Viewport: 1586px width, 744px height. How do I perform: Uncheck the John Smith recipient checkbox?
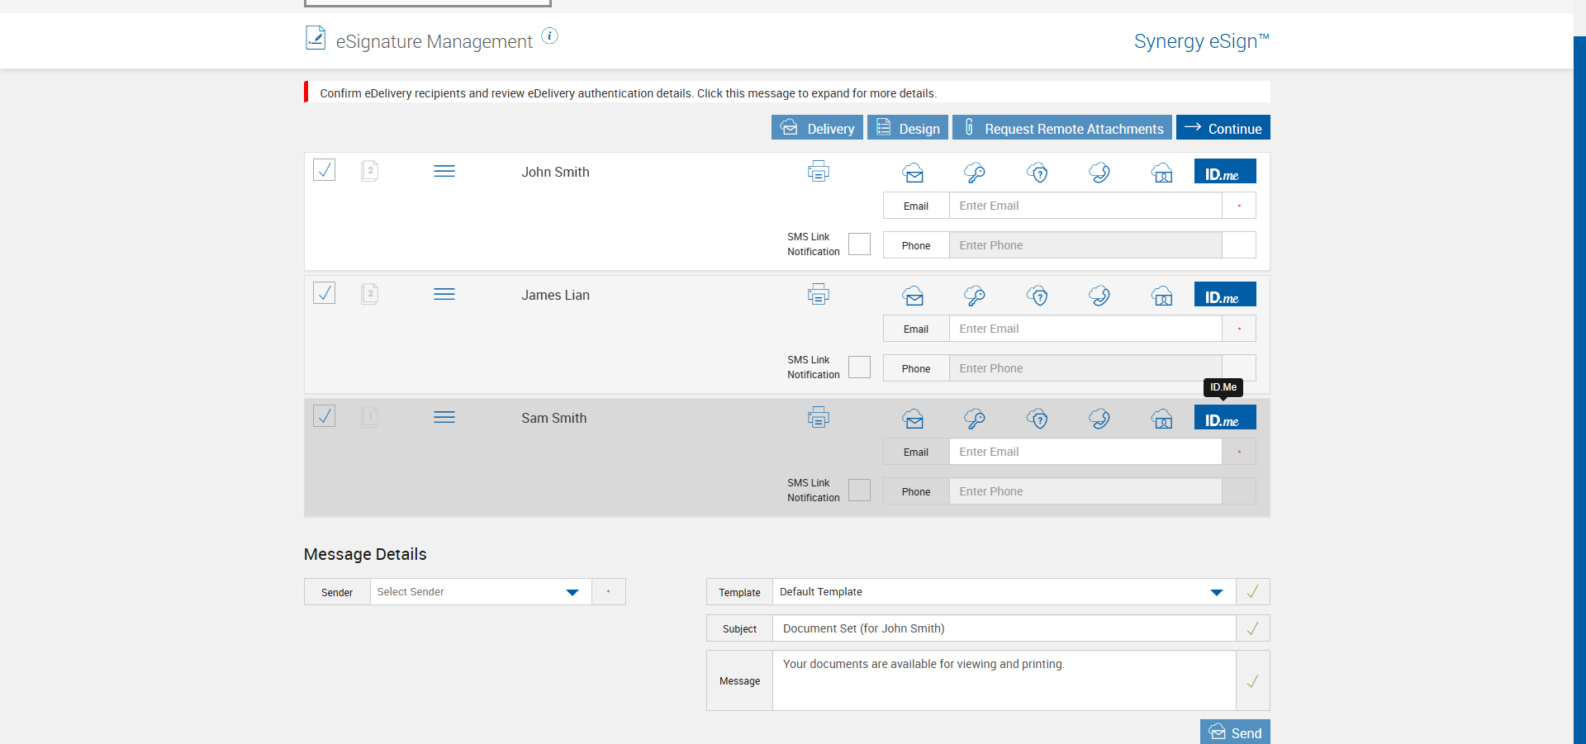click(325, 170)
